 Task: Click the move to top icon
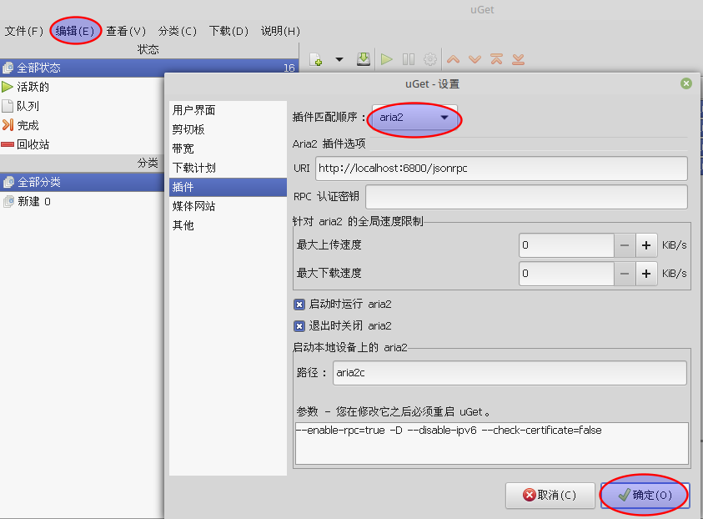496,59
